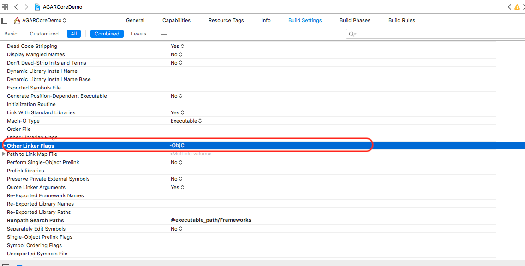Click the AGARCoreDemo project file icon in the jump bar

(x=37, y=7)
